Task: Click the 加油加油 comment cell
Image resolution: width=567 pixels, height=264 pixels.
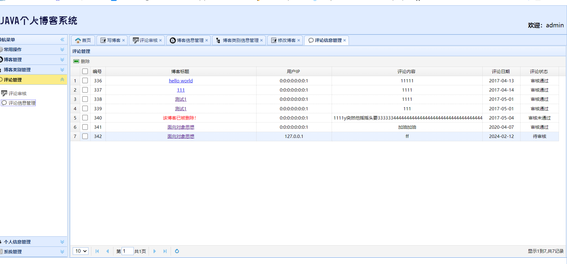Action: (x=407, y=127)
